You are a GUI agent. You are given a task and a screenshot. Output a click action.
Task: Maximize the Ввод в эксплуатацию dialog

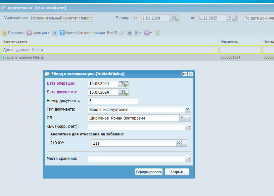point(185,74)
